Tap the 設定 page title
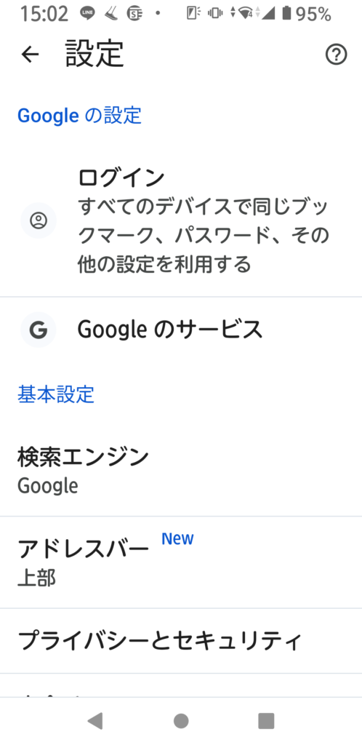The height and width of the screenshot is (745, 362). coord(95,54)
